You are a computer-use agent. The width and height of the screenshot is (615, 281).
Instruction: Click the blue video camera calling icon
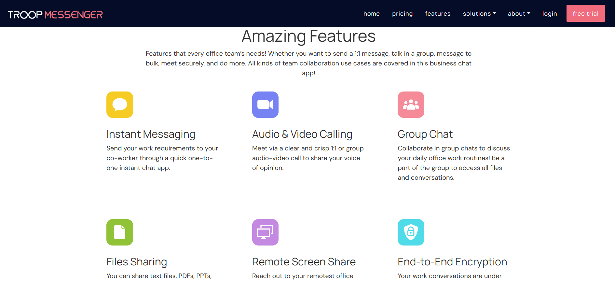(x=265, y=105)
